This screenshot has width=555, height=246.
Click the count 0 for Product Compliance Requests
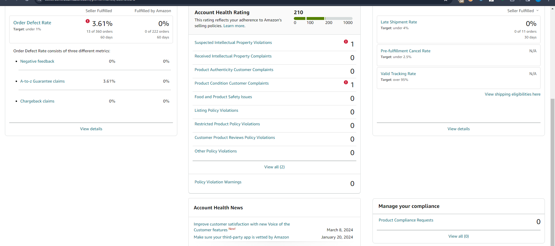tap(539, 222)
